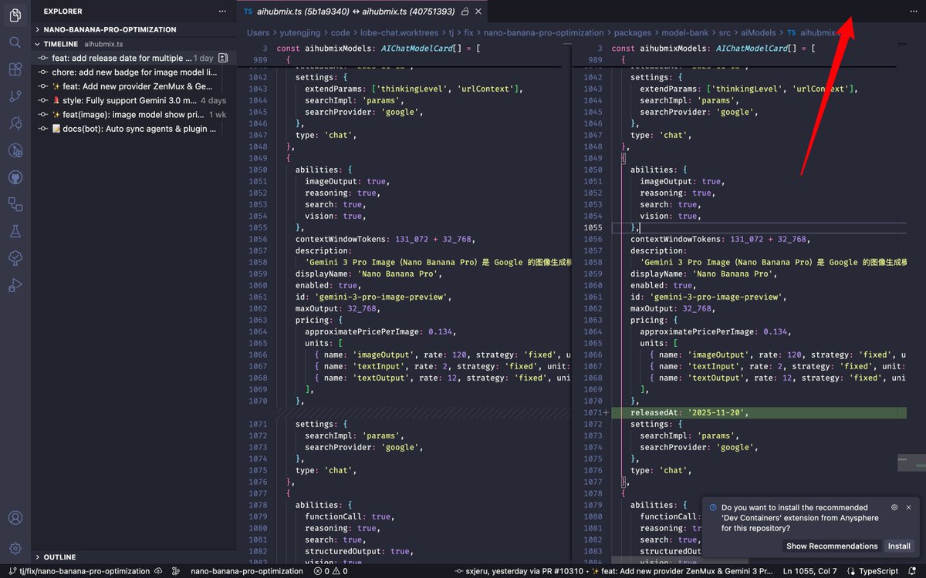This screenshot has height=578, width=926.
Task: Select timeline entry 'docs(bot): Auto sync agents & plugin'
Action: click(x=133, y=128)
